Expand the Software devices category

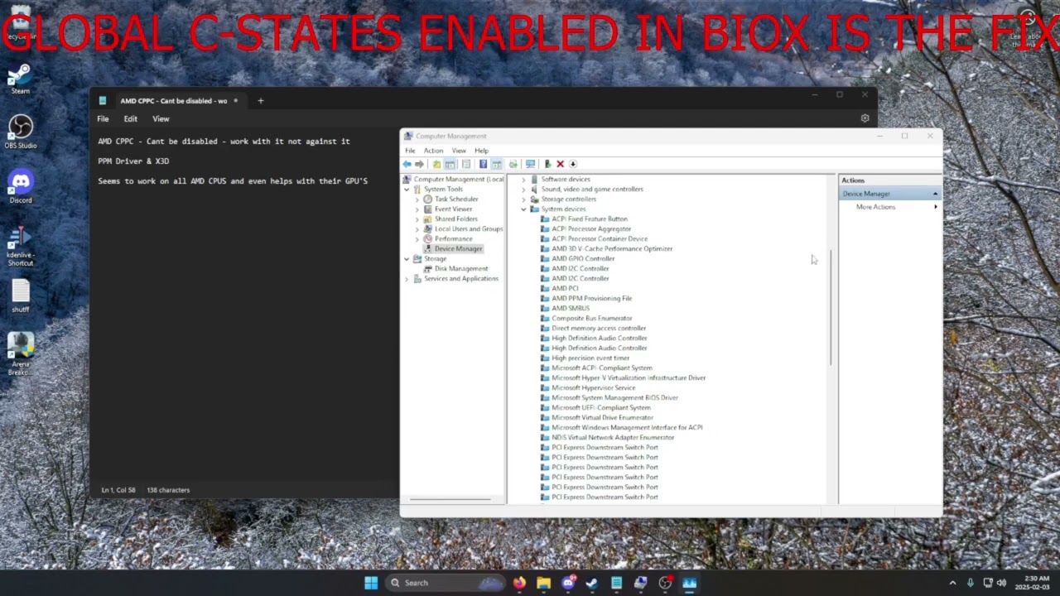pos(523,180)
